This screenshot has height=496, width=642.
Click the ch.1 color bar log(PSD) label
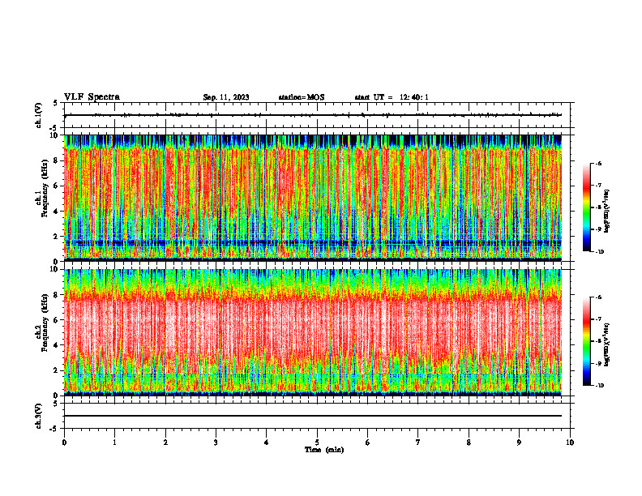click(x=607, y=212)
